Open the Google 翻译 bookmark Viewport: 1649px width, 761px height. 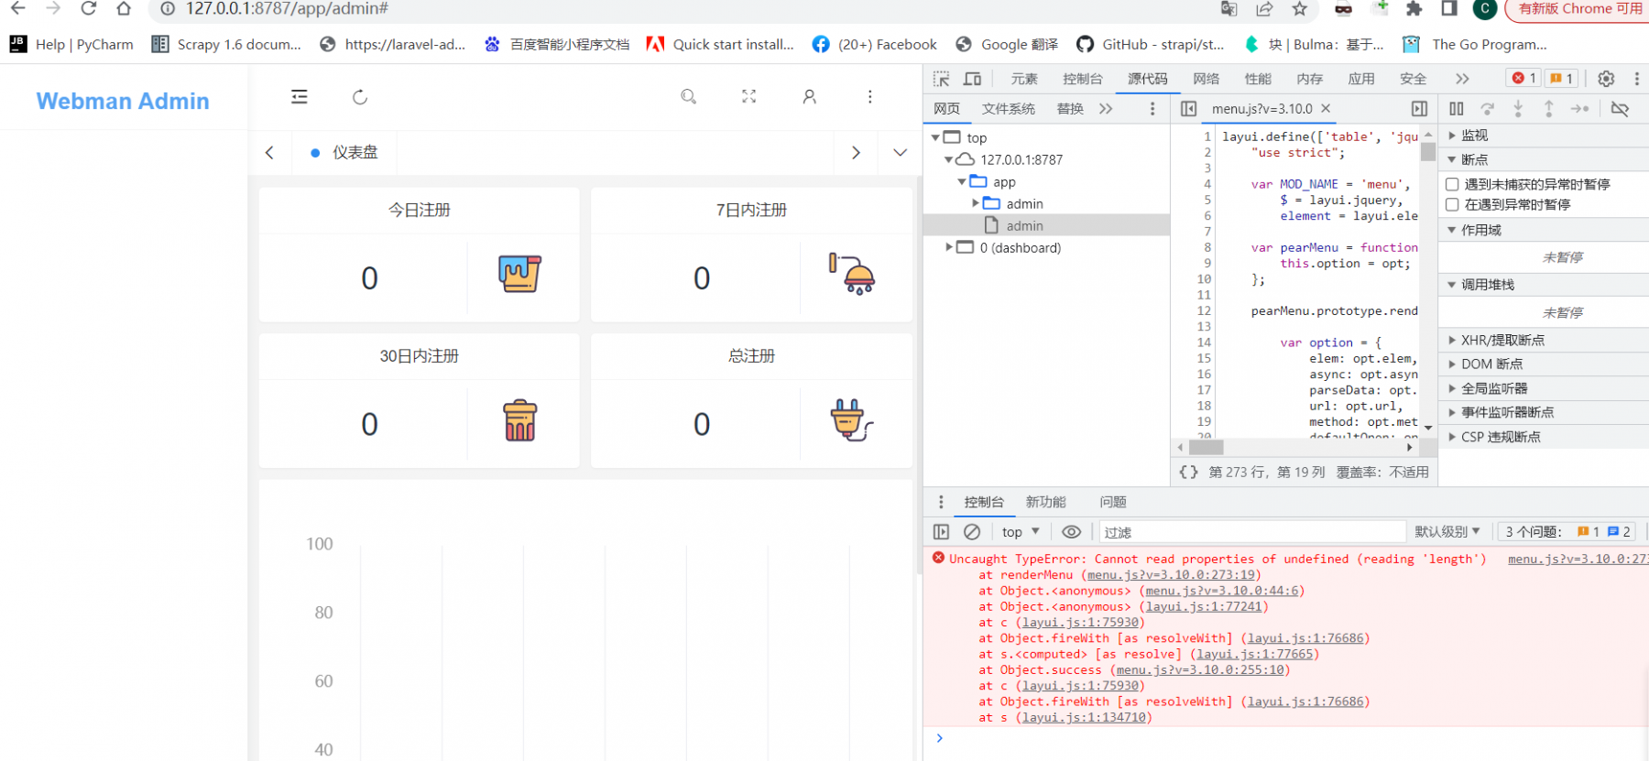point(1007,44)
